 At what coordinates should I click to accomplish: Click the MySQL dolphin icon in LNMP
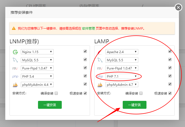pyautogui.click(x=15, y=60)
